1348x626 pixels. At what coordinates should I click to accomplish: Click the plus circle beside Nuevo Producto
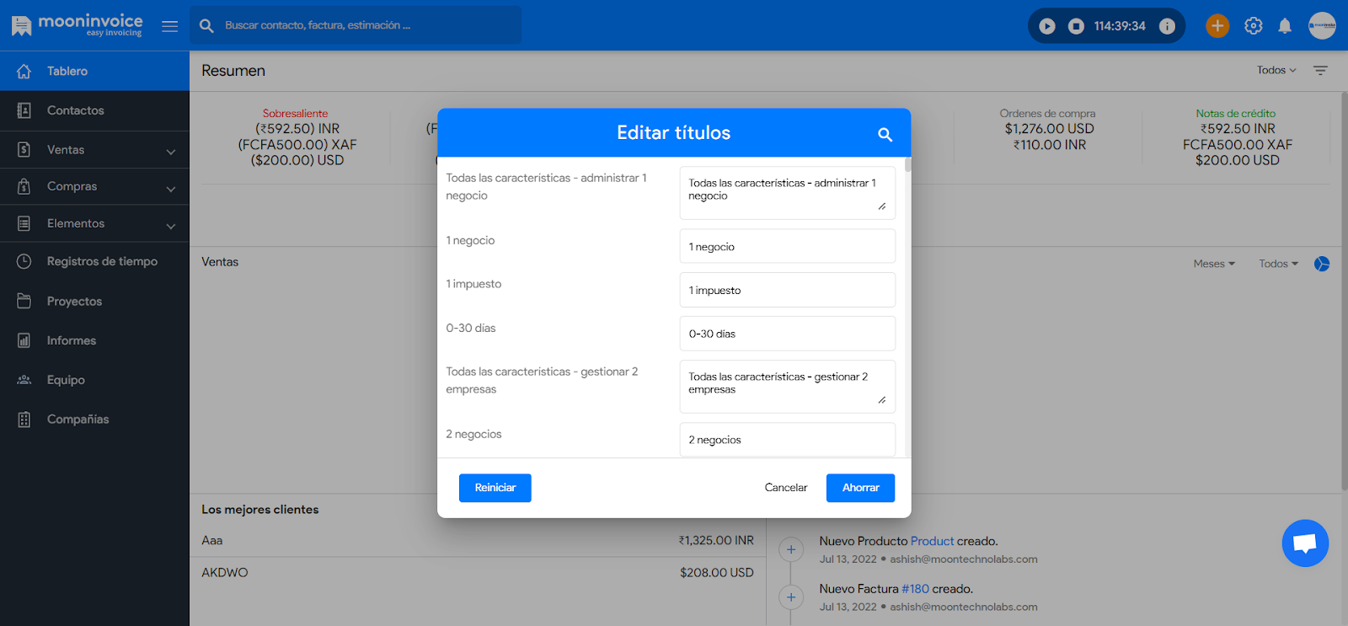tap(790, 550)
